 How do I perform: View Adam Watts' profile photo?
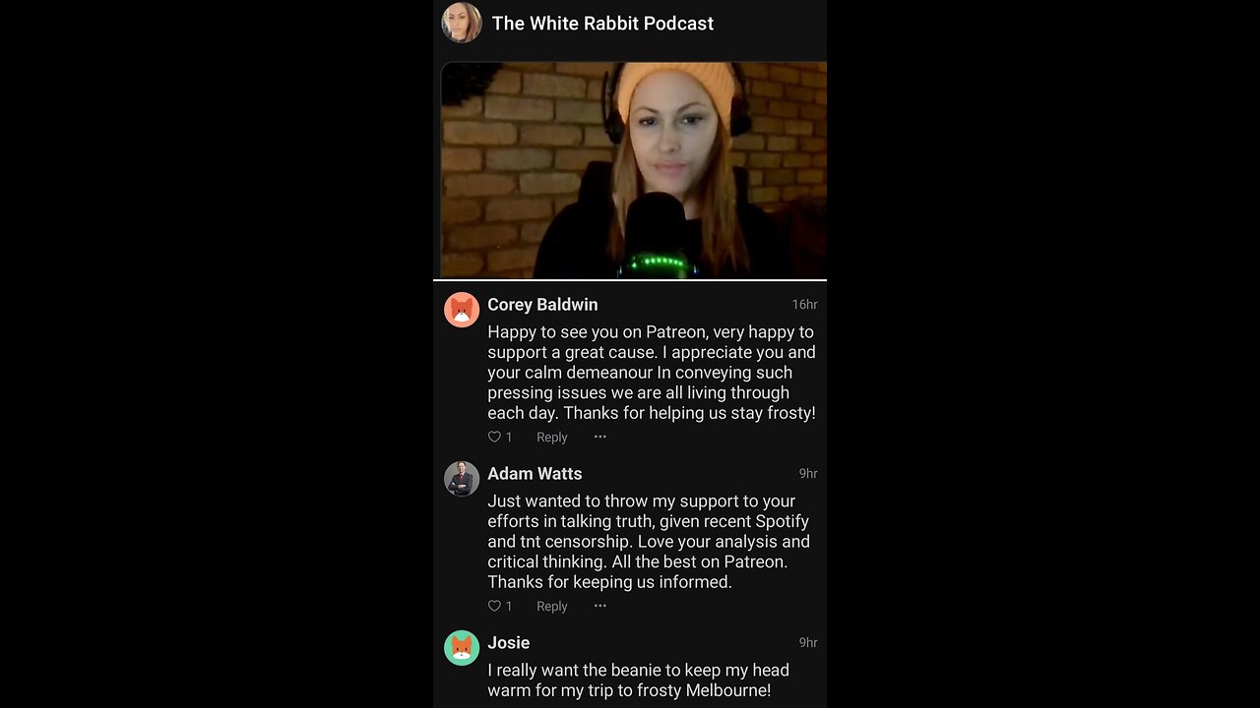(462, 479)
